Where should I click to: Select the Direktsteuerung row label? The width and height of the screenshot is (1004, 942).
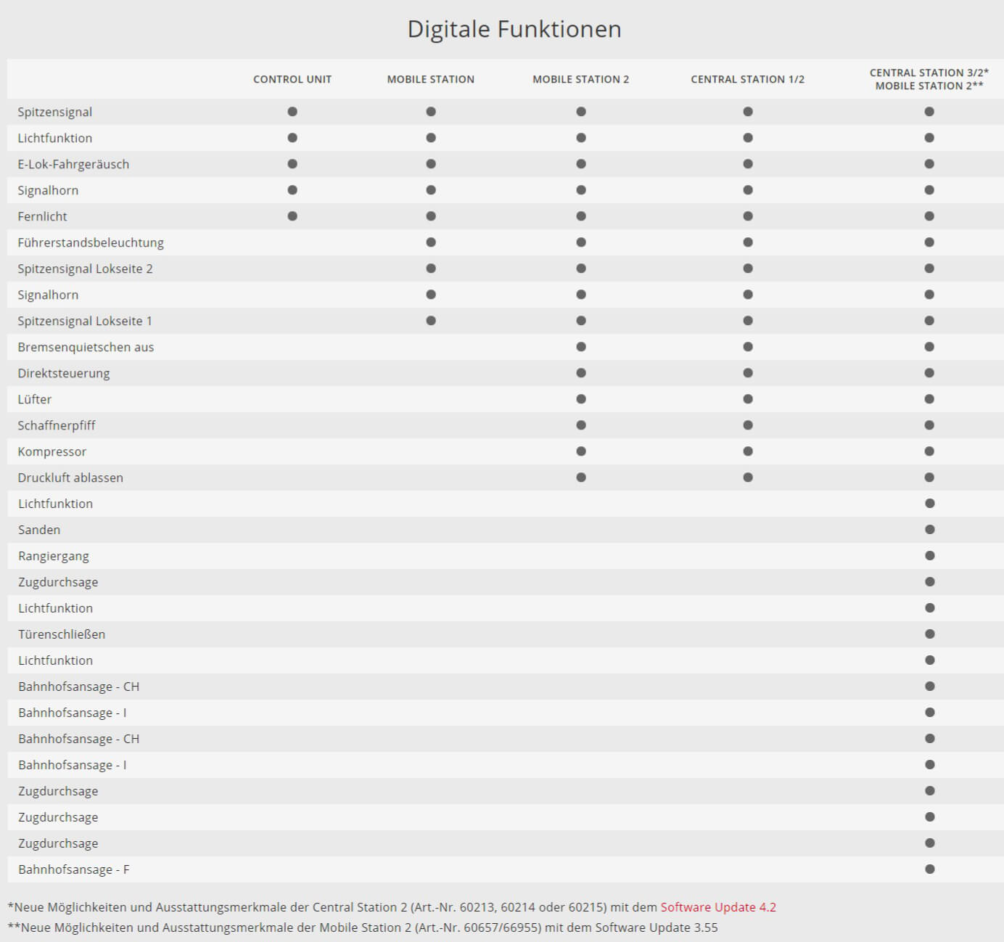[x=64, y=373]
